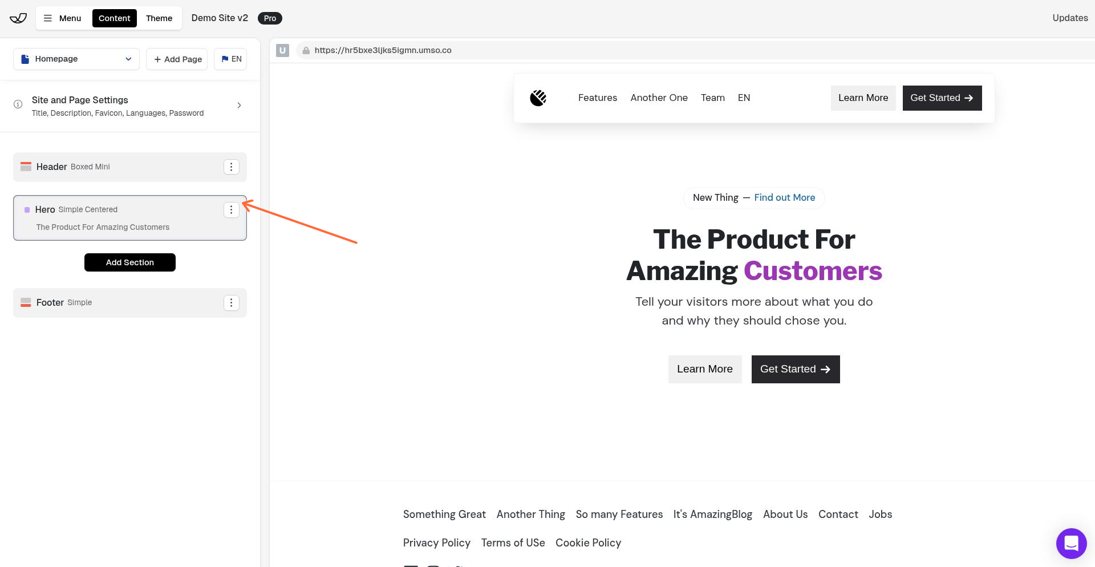Click the info icon beside Site and Page Settings
This screenshot has width=1095, height=567.
(18, 104)
